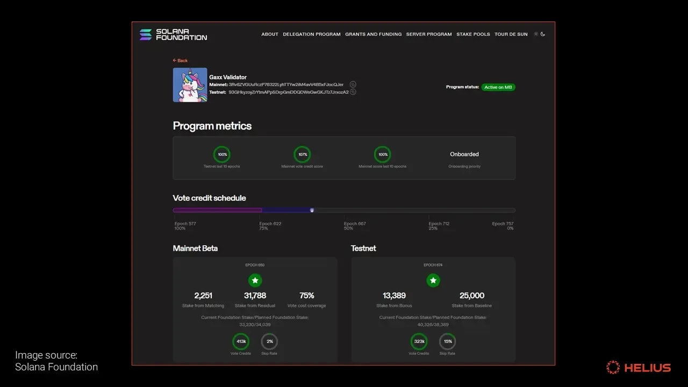Click the Epoch 757 0% label

tap(503, 226)
